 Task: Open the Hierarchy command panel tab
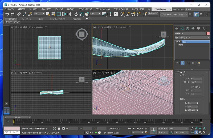[187, 28]
